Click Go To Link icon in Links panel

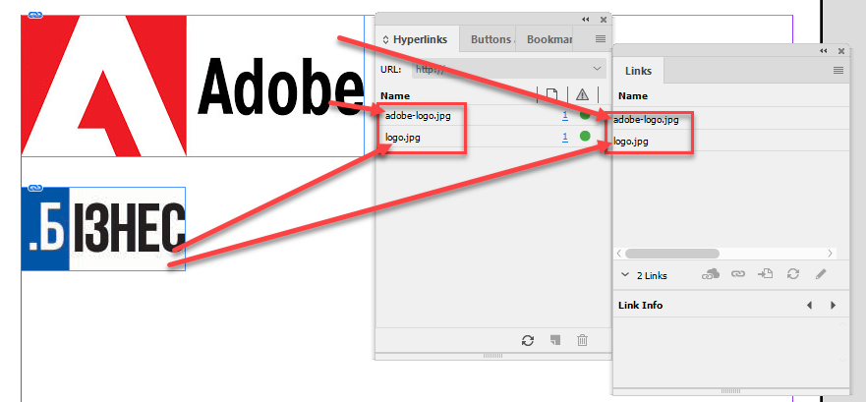click(x=765, y=274)
